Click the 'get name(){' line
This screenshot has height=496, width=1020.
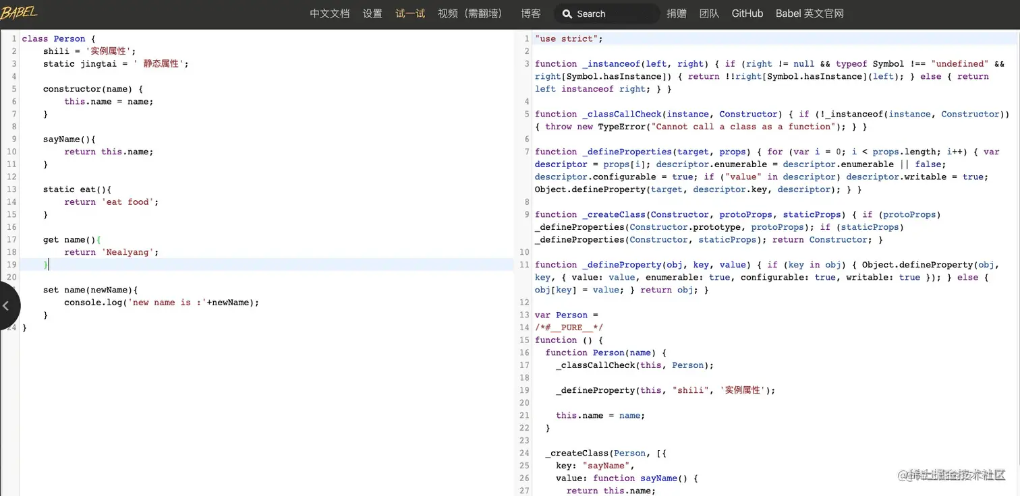point(72,240)
